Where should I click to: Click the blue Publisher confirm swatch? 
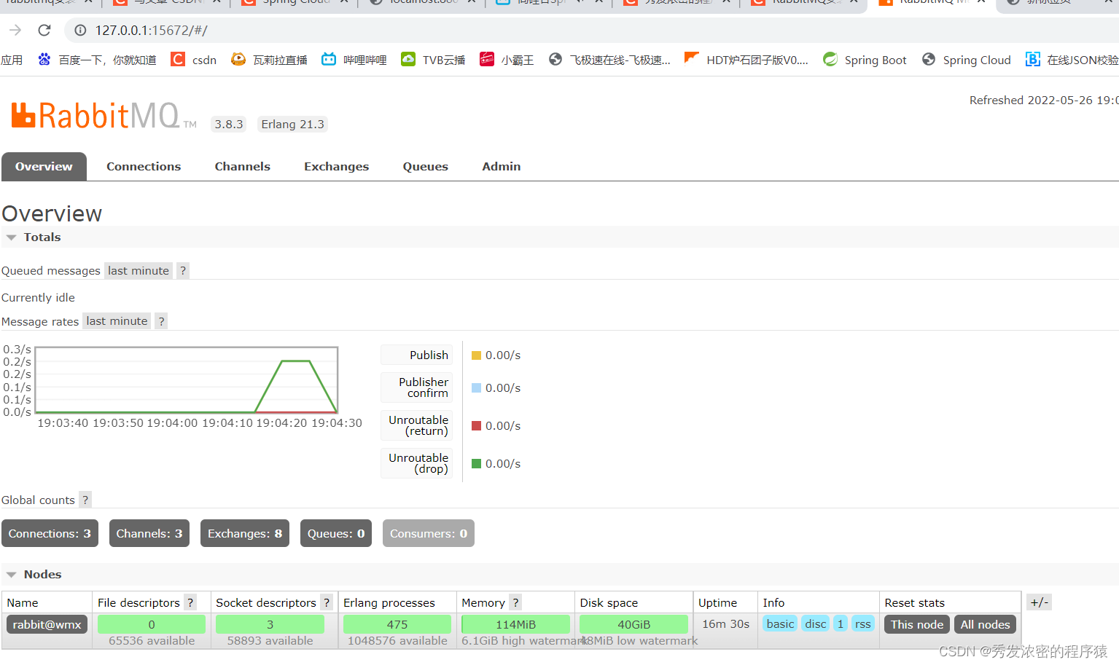click(476, 388)
